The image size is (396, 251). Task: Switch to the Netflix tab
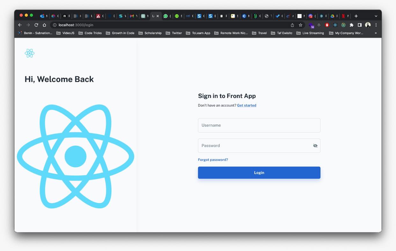point(344,16)
